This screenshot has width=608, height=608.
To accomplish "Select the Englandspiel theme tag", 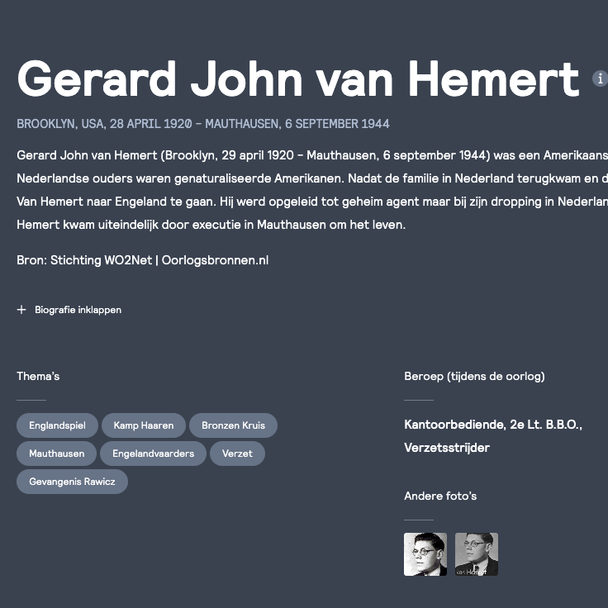I will pos(57,425).
